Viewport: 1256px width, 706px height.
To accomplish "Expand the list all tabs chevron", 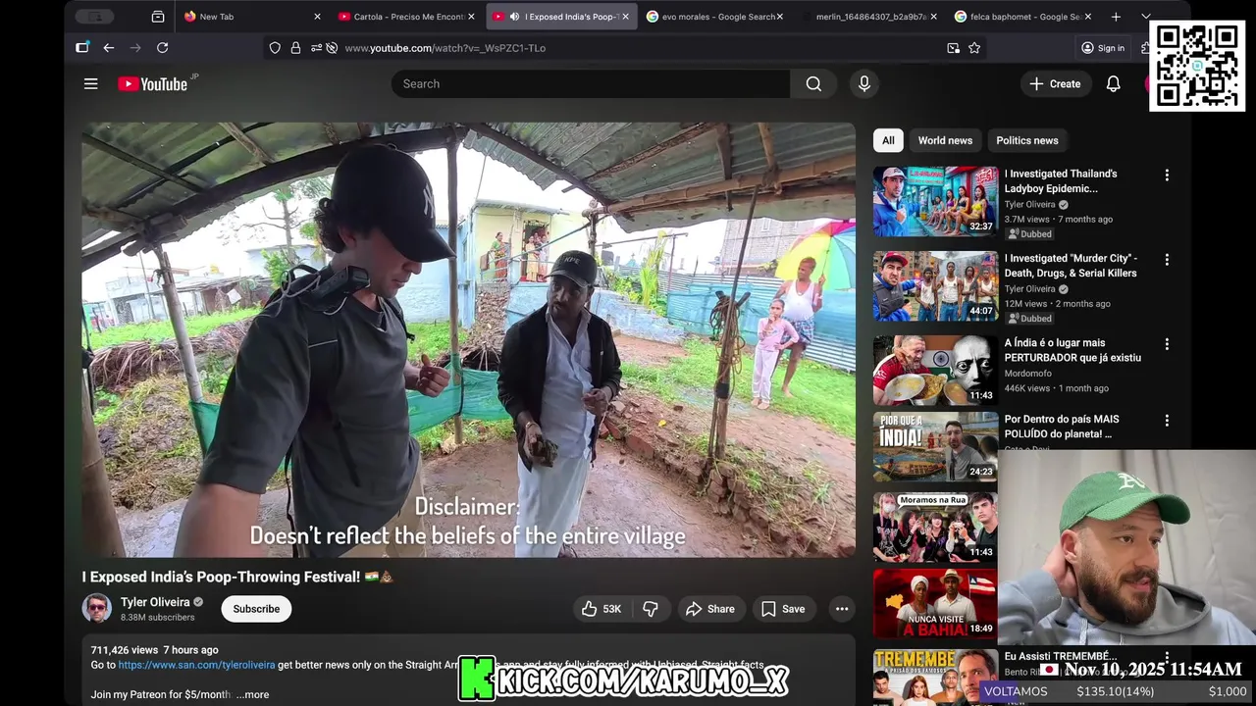I will [x=1145, y=17].
